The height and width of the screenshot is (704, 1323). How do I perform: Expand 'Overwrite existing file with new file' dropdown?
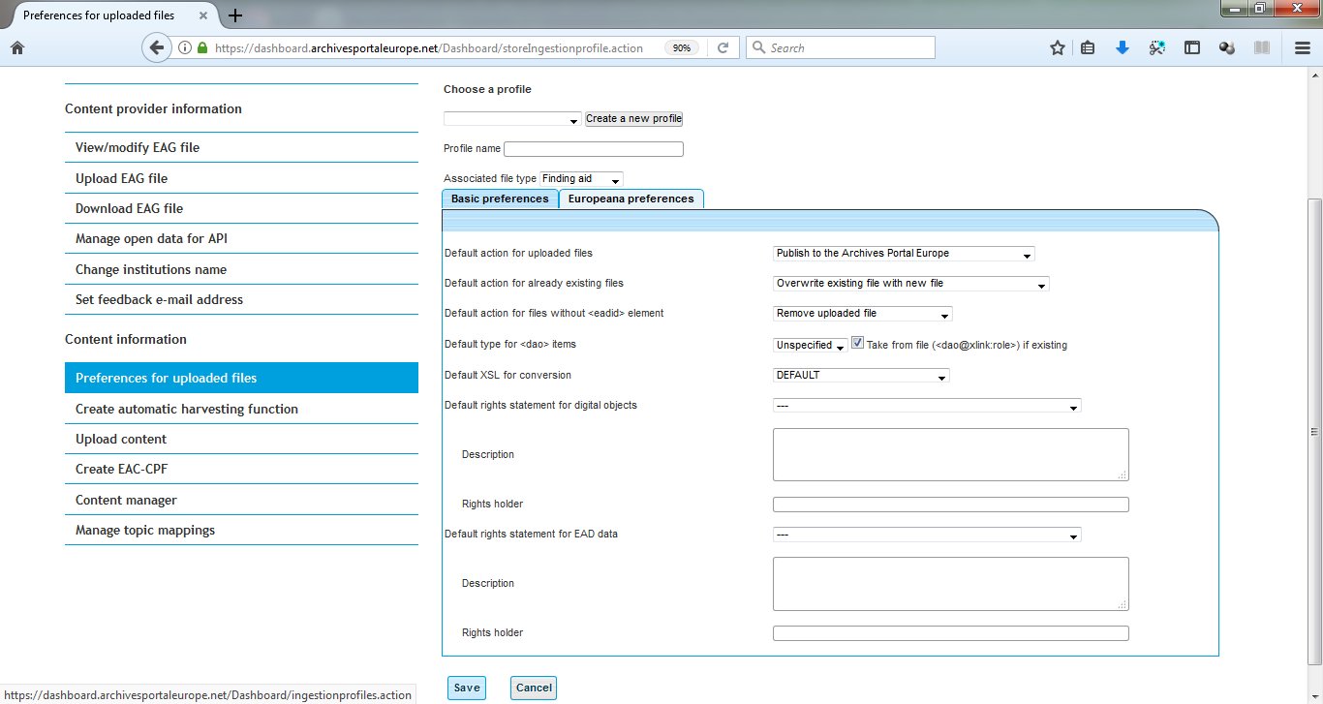(x=910, y=284)
